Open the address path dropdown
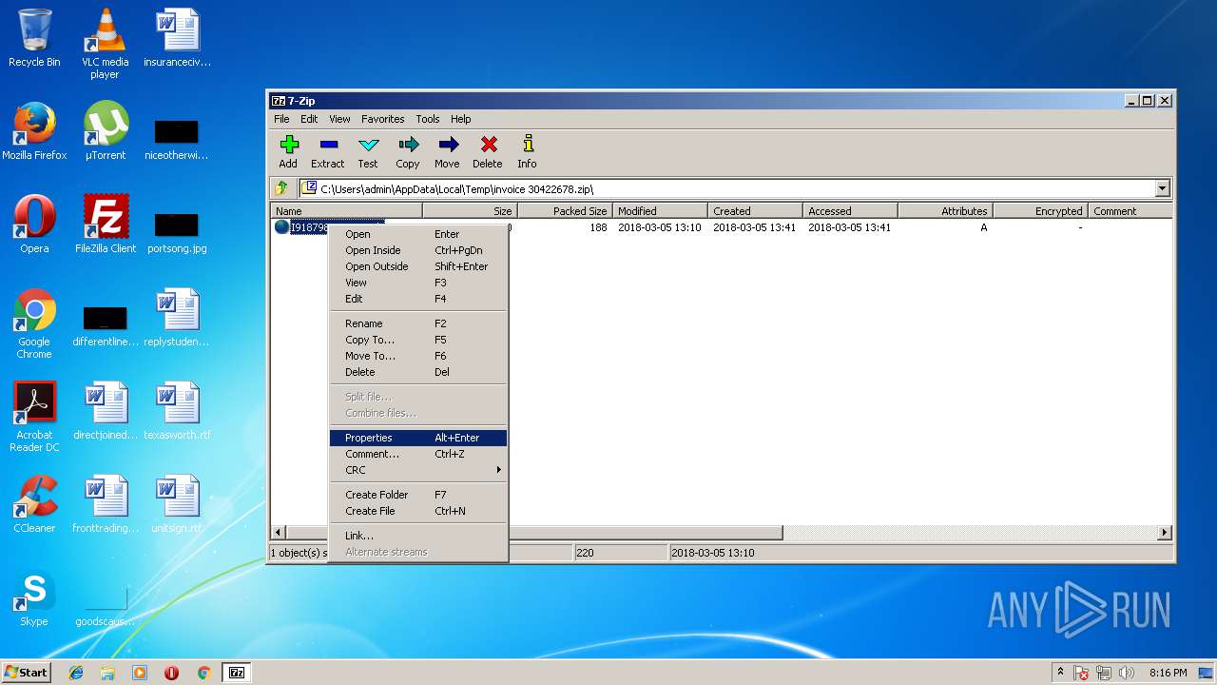The width and height of the screenshot is (1217, 685). pos(1162,188)
